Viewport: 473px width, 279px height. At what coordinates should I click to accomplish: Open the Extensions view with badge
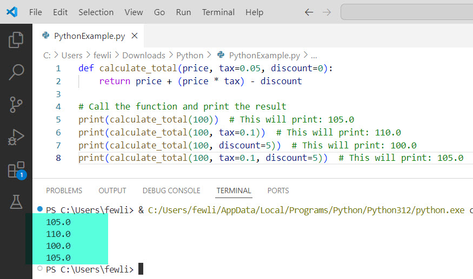(x=17, y=170)
